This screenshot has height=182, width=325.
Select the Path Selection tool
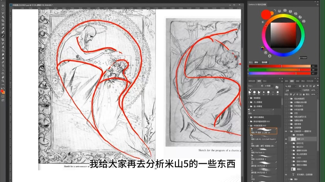[x=3, y=70]
